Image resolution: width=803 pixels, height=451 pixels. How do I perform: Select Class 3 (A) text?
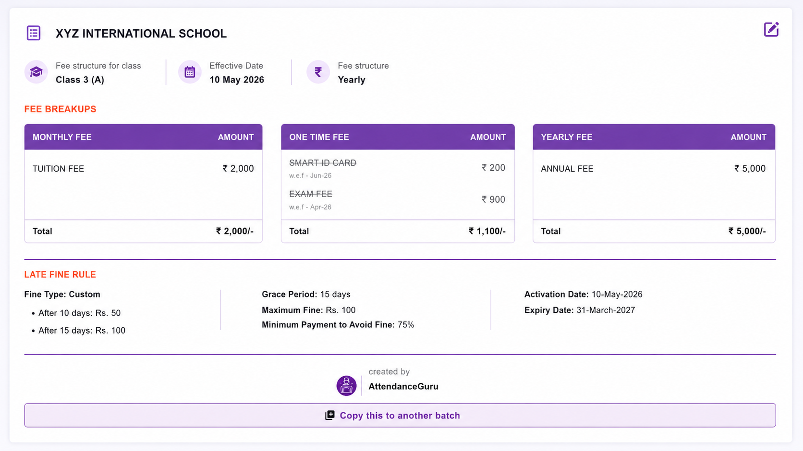pos(80,80)
